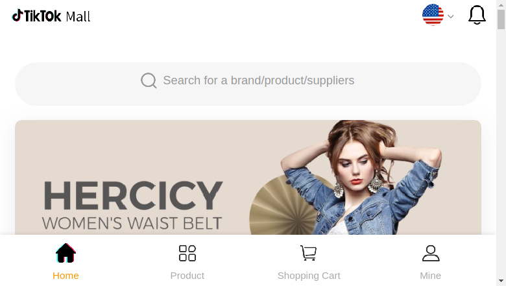This screenshot has width=506, height=286.
Task: Click the vertical scrollbar thumb
Action: (501, 19)
